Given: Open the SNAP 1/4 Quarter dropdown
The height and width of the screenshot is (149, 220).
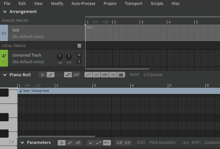Looking at the screenshot, I should 153,75.
